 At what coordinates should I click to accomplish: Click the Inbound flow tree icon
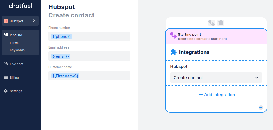pos(6,35)
